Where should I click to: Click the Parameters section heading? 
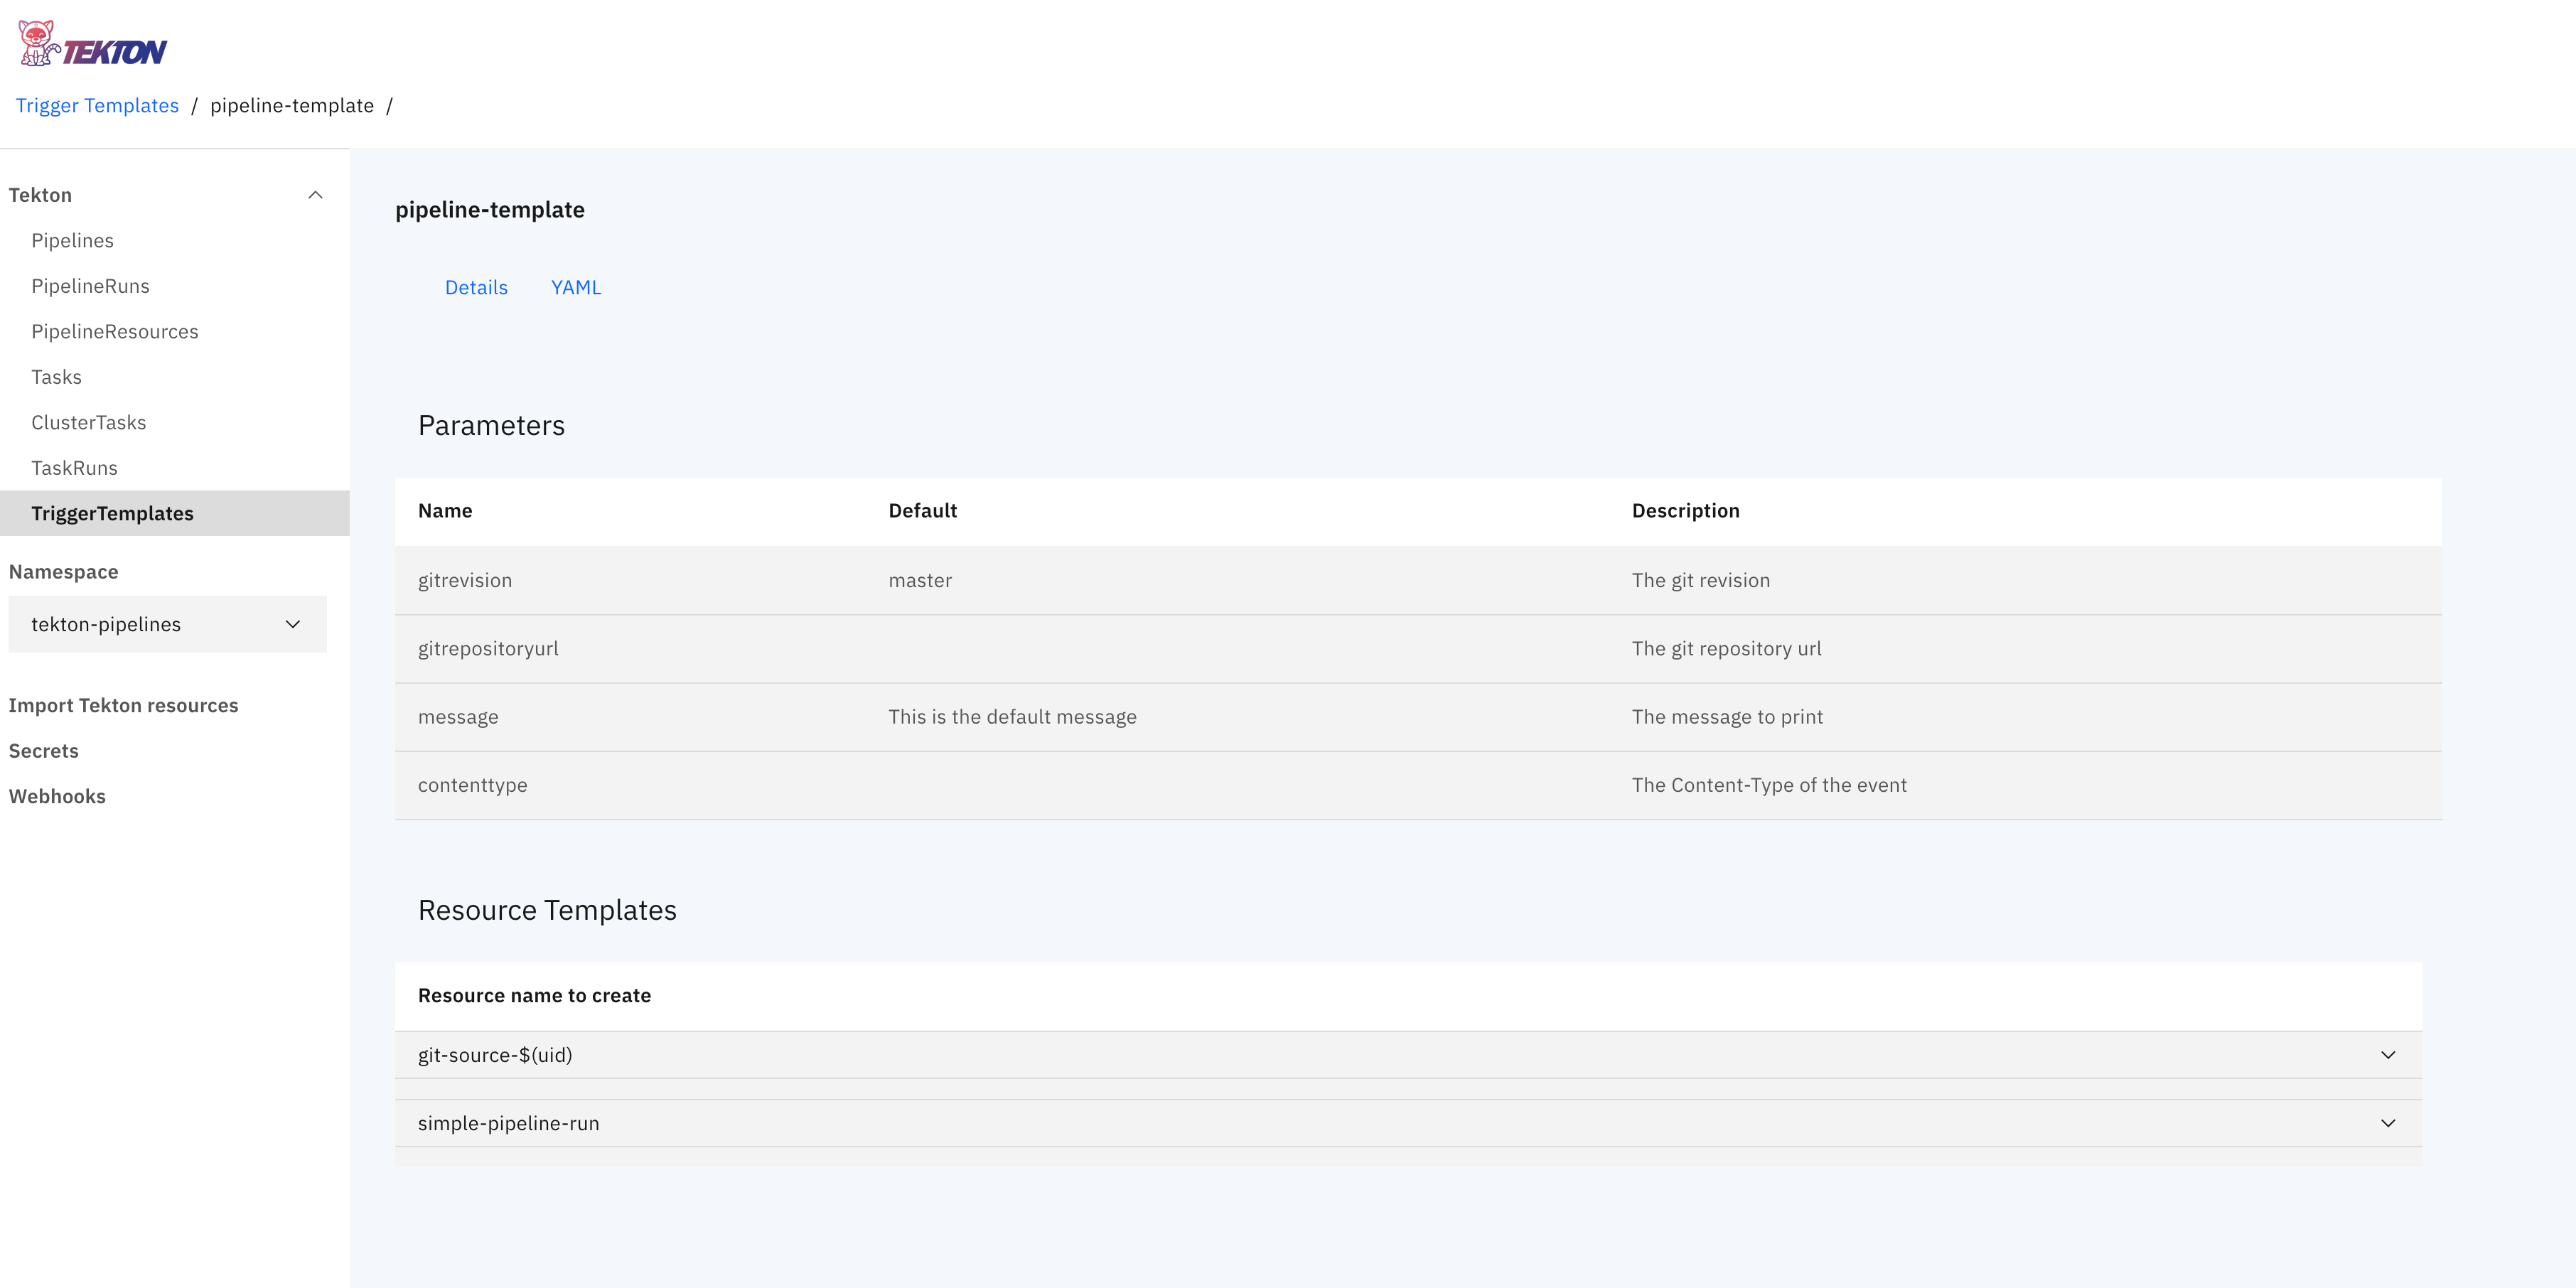pos(491,426)
